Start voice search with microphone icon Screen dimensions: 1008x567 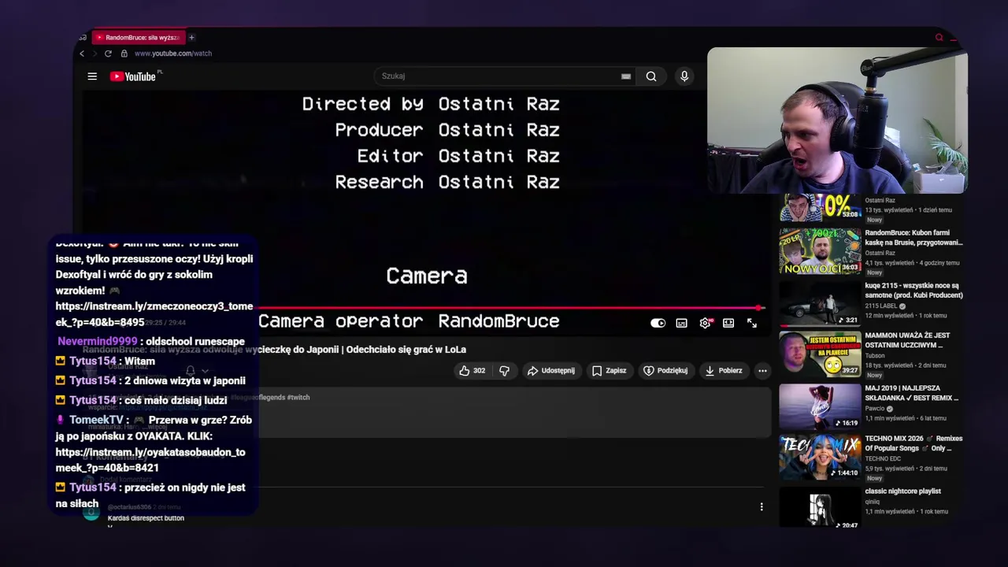click(x=684, y=76)
